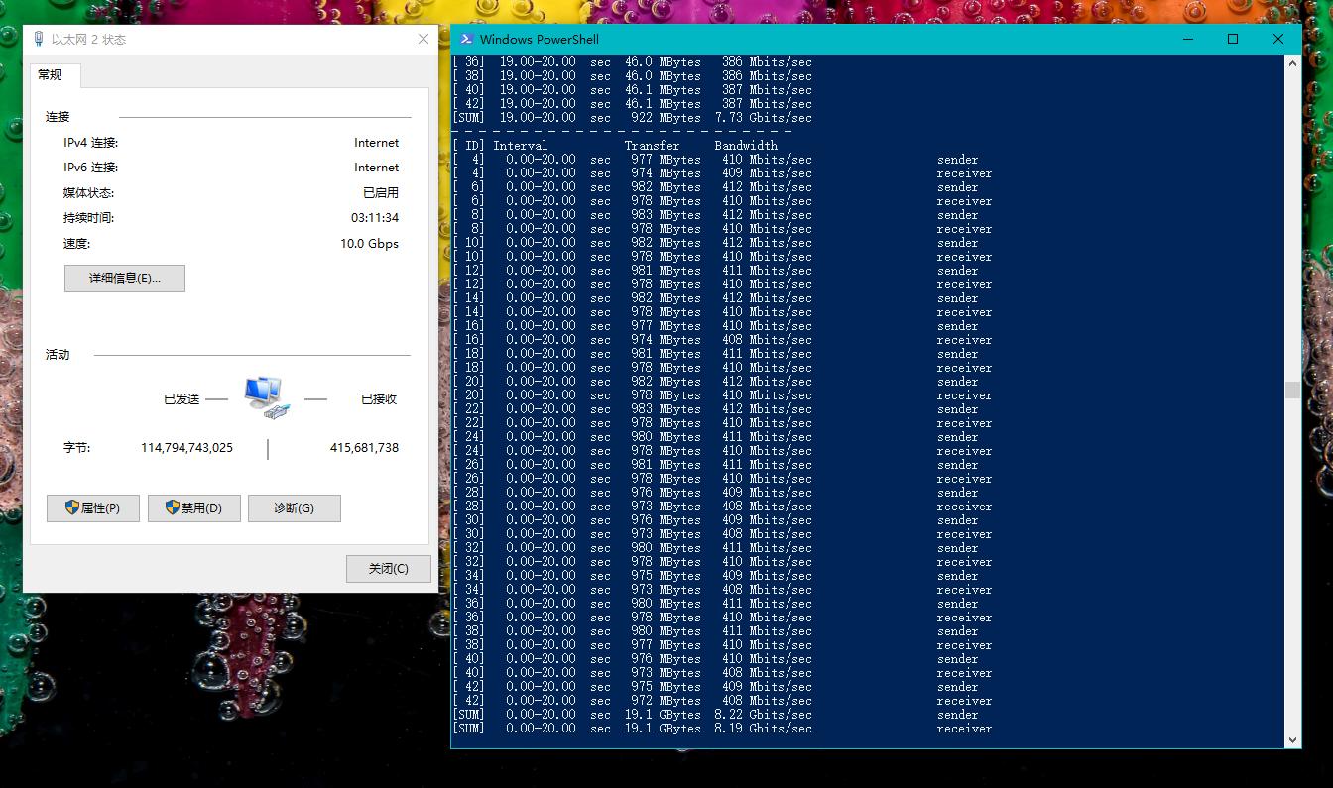Click the PowerShell vertical scrollbar thumb
1333x788 pixels.
pos(1292,390)
